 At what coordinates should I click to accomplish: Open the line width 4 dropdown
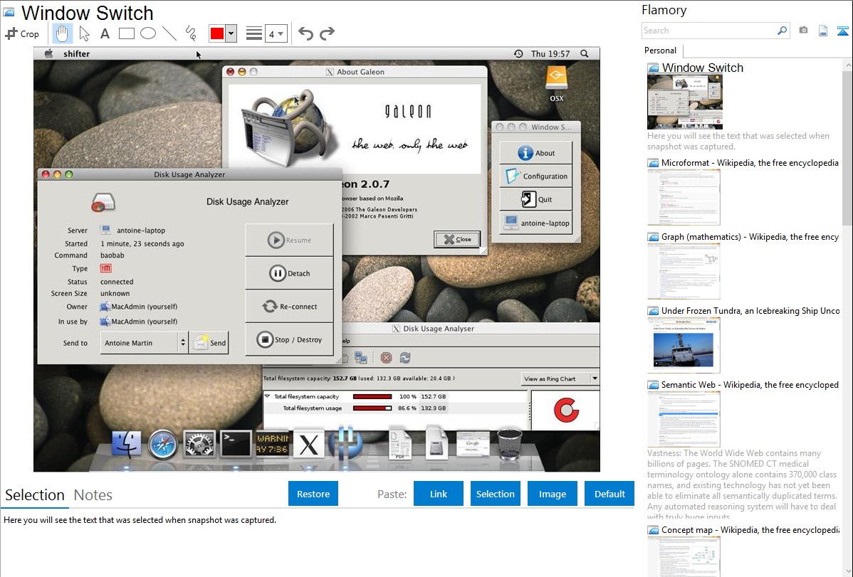[x=276, y=33]
